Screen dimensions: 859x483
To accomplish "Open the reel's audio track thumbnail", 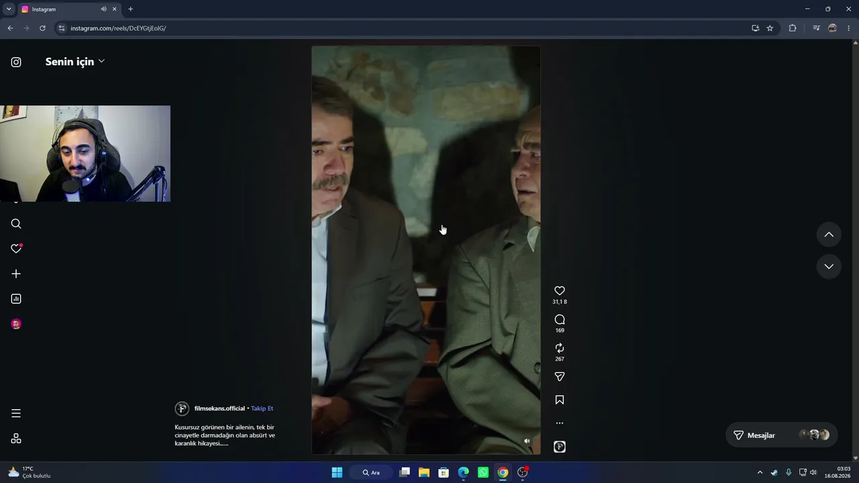I will [560, 447].
